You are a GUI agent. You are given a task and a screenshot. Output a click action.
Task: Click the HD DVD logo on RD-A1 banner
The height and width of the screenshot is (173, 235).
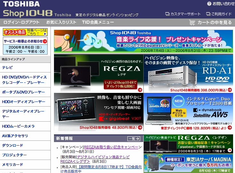217,79
